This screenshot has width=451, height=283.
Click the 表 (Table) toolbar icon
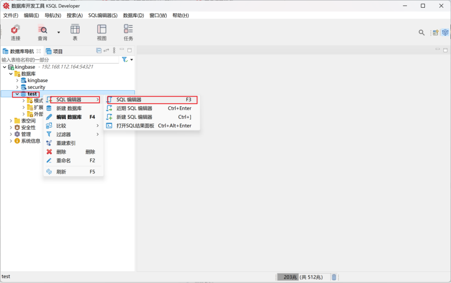coord(75,32)
